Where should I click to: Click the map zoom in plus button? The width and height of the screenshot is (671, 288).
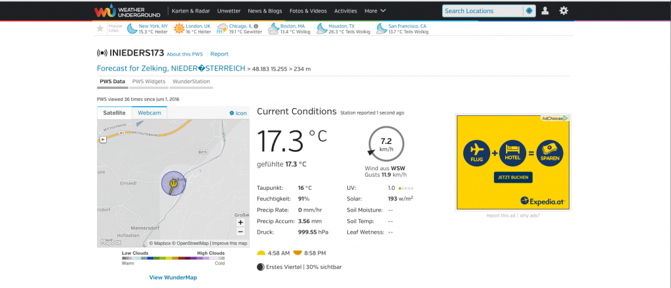[240, 223]
